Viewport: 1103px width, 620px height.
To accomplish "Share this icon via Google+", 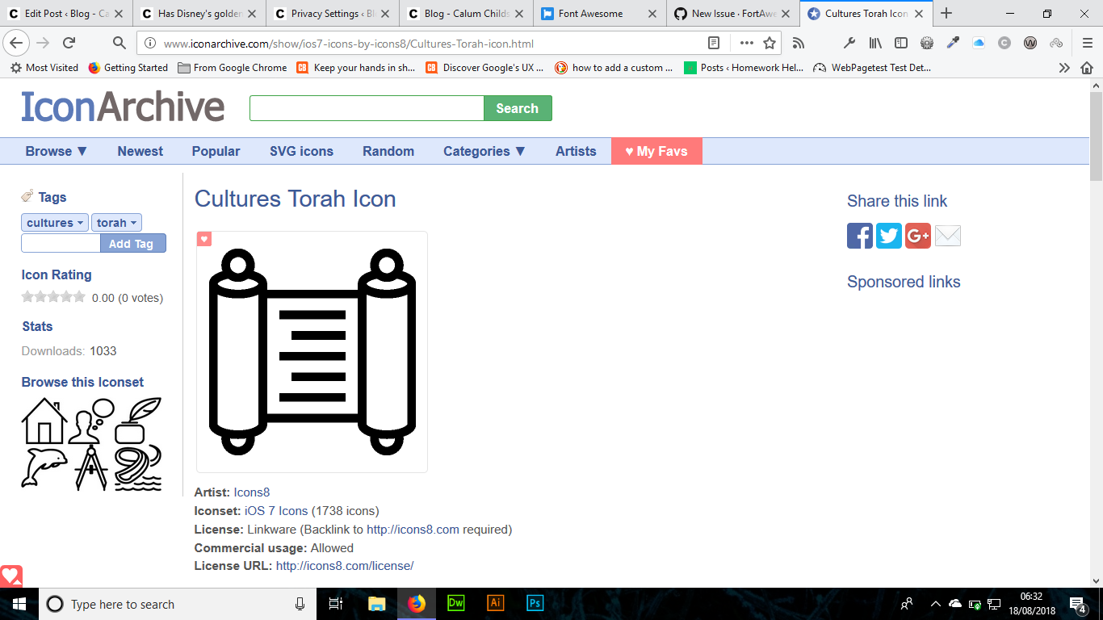I will tap(917, 236).
